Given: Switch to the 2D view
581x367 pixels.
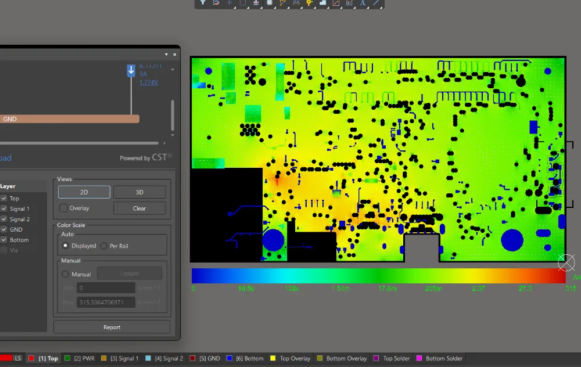Looking at the screenshot, I should tap(84, 192).
